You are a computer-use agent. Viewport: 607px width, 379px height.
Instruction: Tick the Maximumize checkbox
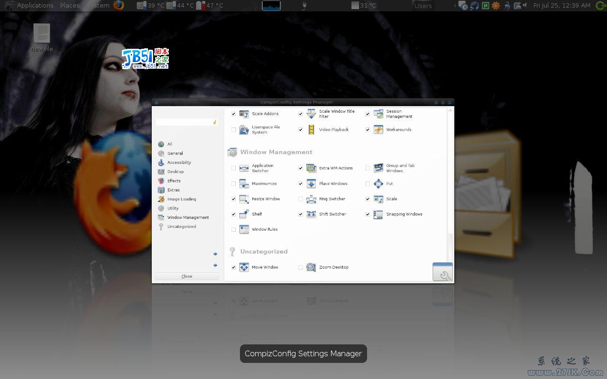pos(233,184)
